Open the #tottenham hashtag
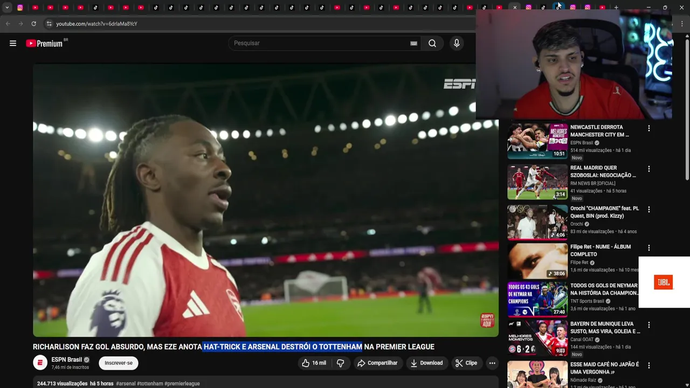 pos(150,384)
